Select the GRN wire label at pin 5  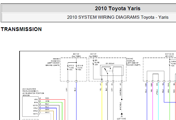[47, 101]
